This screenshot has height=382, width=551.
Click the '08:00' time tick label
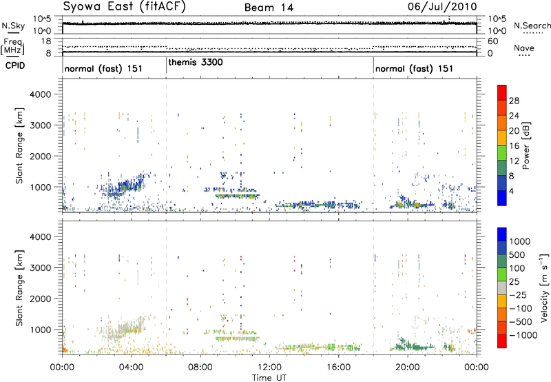point(200,368)
